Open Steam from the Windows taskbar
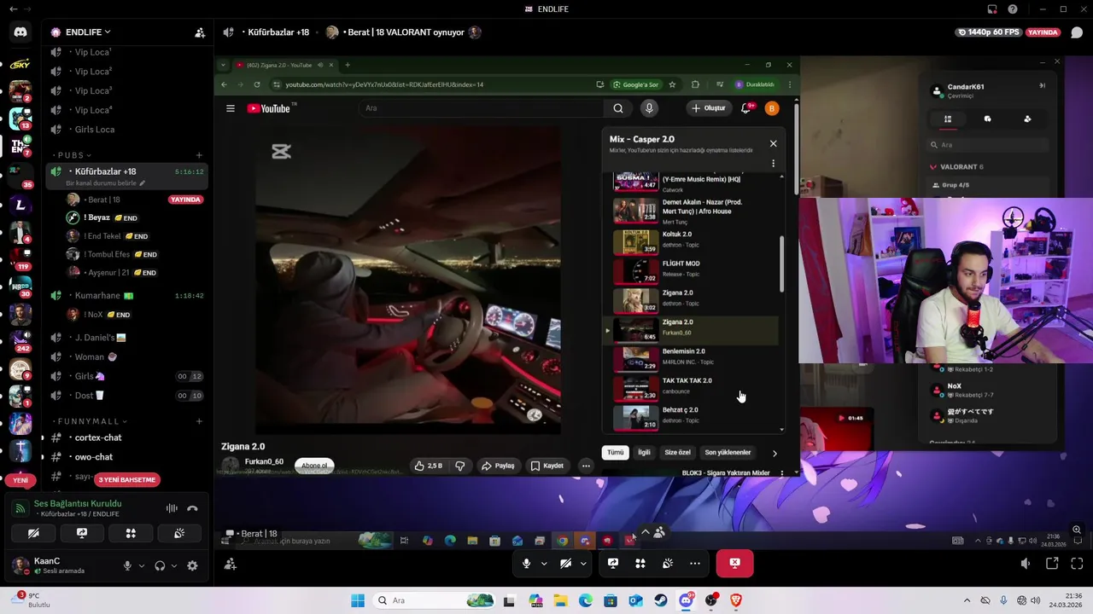The width and height of the screenshot is (1093, 614). point(661,600)
